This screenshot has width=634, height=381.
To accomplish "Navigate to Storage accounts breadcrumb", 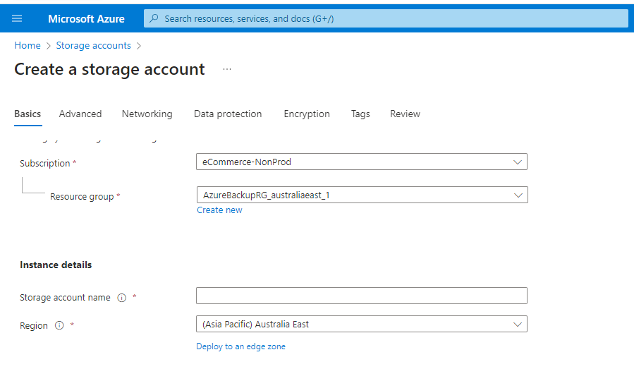I will pyautogui.click(x=93, y=45).
